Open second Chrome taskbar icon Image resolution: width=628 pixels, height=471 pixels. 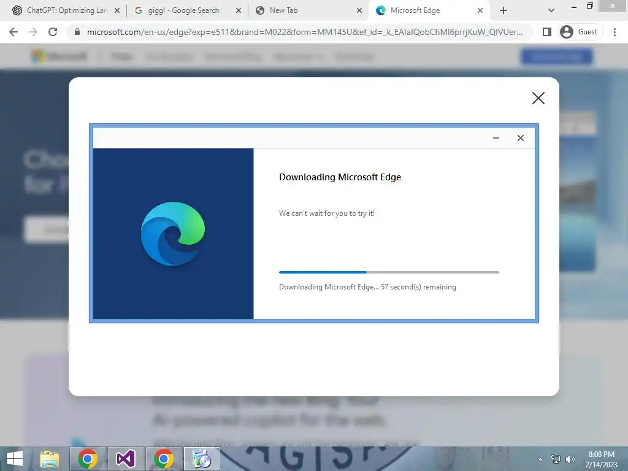click(163, 459)
